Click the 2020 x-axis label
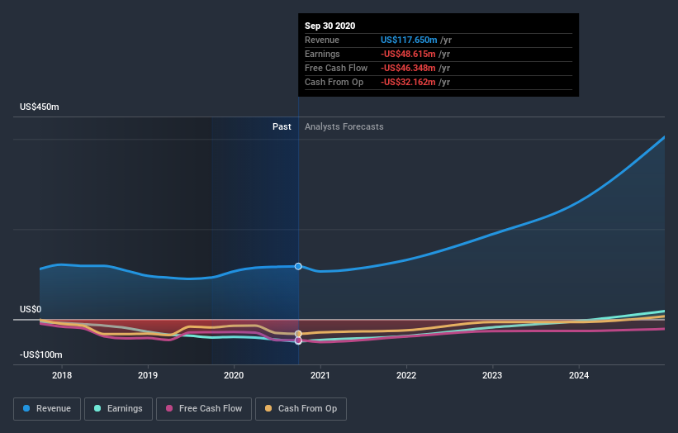Image resolution: width=678 pixels, height=433 pixels. pyautogui.click(x=234, y=375)
